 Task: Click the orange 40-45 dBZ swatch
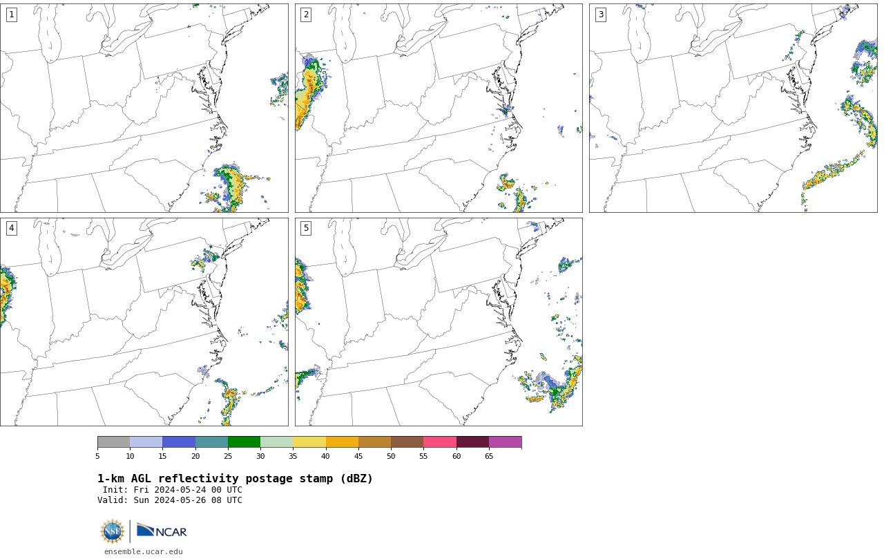click(x=342, y=442)
